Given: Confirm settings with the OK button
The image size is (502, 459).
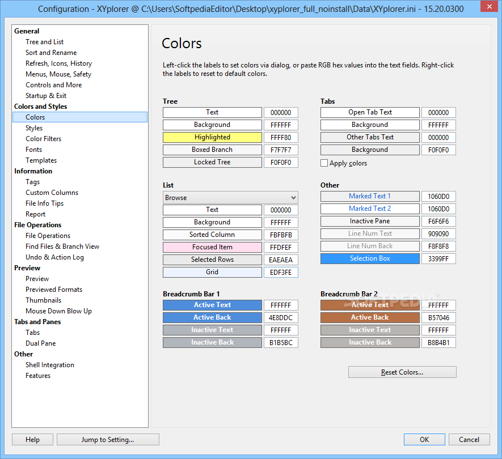Looking at the screenshot, I should (424, 440).
